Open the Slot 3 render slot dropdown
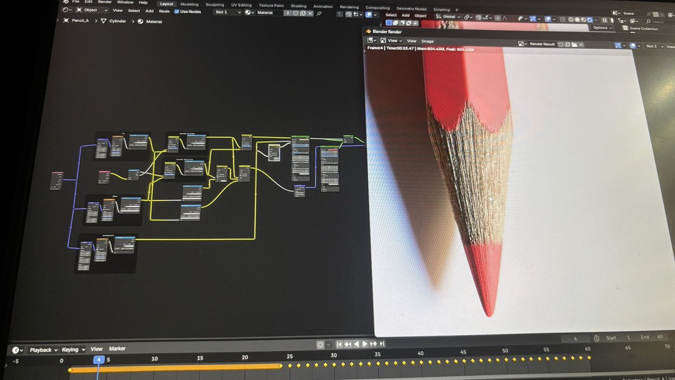Viewport: 675px width, 380px height. pyautogui.click(x=654, y=46)
